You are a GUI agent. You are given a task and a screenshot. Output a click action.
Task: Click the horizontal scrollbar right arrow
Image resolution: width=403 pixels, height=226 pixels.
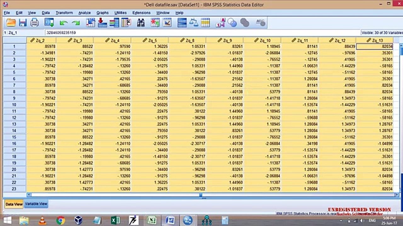[397, 195]
